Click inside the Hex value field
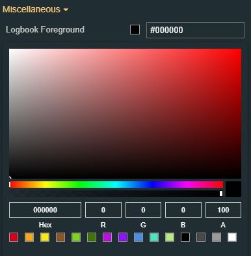The width and height of the screenshot is (251, 256). pyautogui.click(x=45, y=210)
